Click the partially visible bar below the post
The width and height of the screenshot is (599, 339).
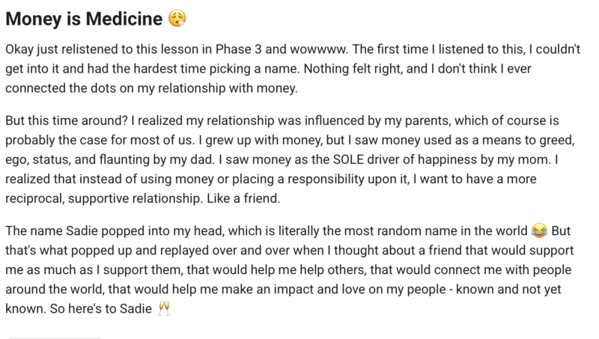(53, 338)
